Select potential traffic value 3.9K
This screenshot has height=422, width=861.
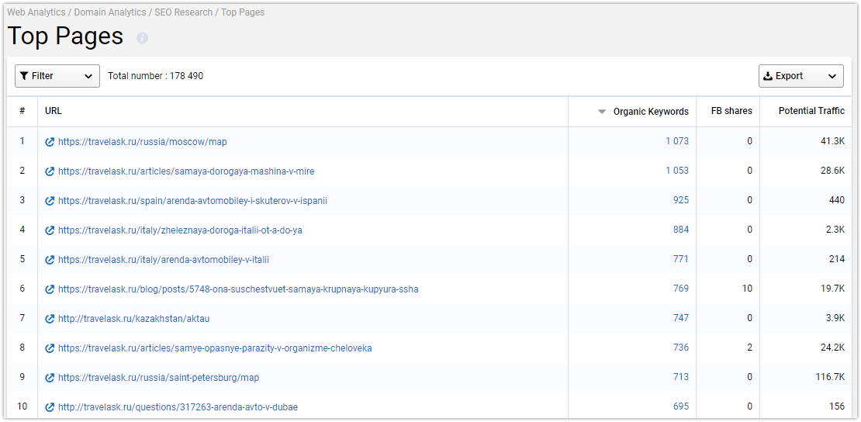point(835,318)
